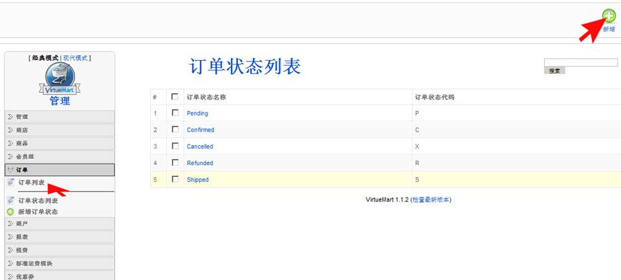Viewport: 621px width, 280px height.
Task: Click the icon beside 订单列表
Action: click(11, 183)
